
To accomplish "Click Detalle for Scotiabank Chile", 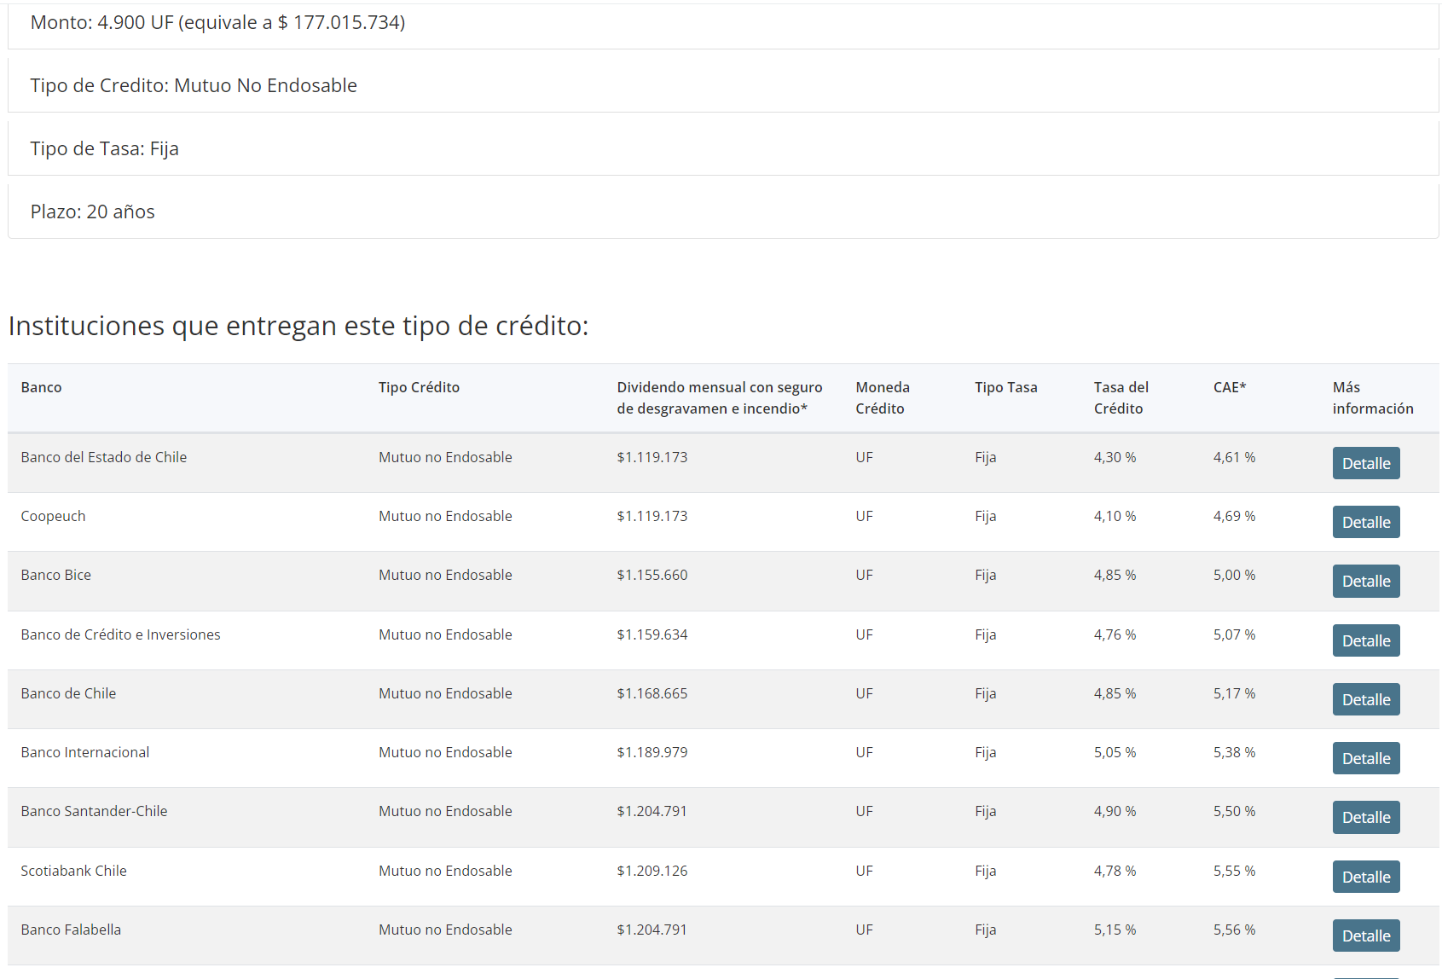I will tap(1365, 877).
